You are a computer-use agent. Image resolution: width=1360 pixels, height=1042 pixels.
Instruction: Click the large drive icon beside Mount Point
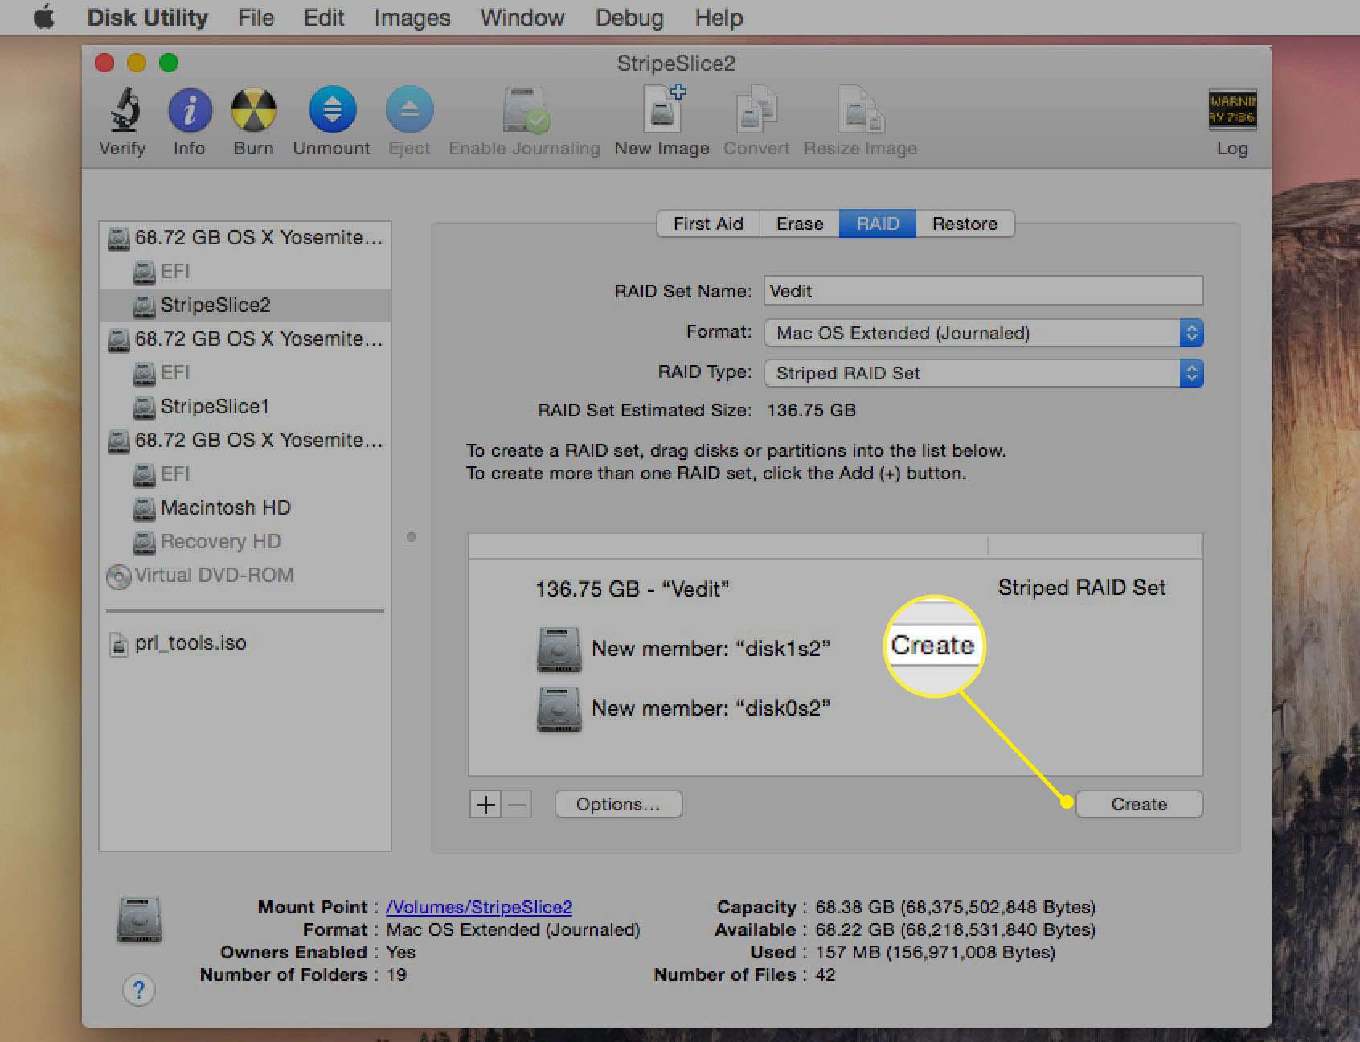140,920
